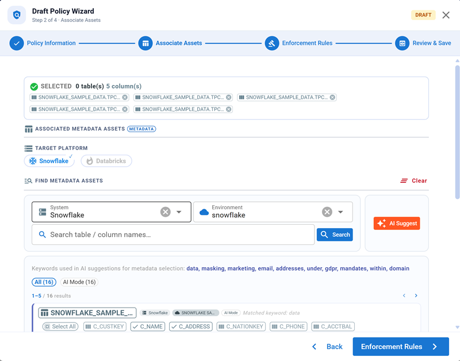This screenshot has width=460, height=361.
Task: Click the DRAFT status badge
Action: click(423, 15)
